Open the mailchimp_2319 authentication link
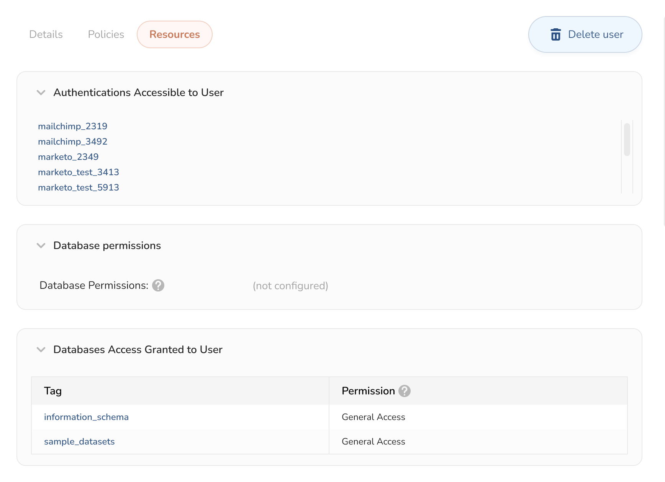This screenshot has width=665, height=482. (72, 126)
